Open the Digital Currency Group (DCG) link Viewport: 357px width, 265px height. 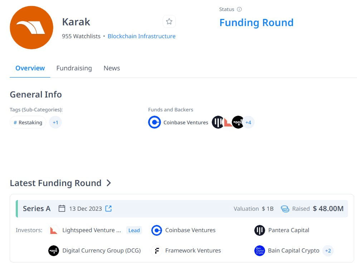(x=102, y=250)
